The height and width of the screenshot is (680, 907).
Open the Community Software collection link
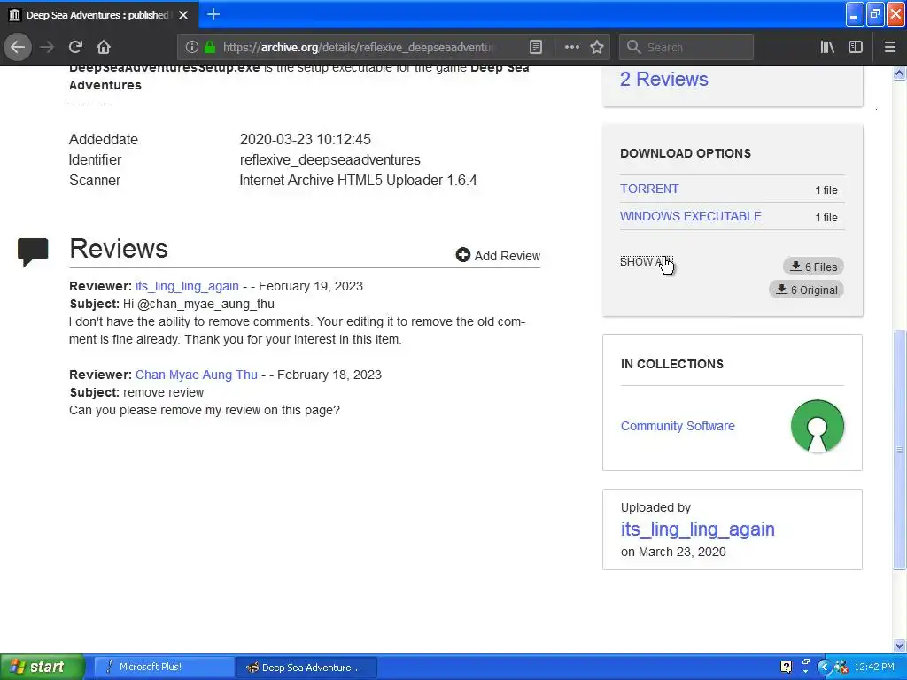[678, 426]
